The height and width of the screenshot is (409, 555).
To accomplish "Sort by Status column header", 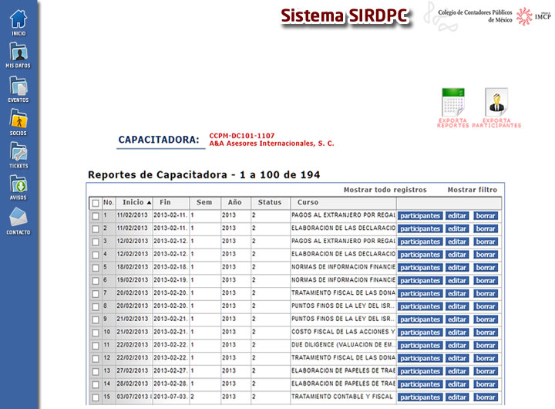I will point(270,202).
